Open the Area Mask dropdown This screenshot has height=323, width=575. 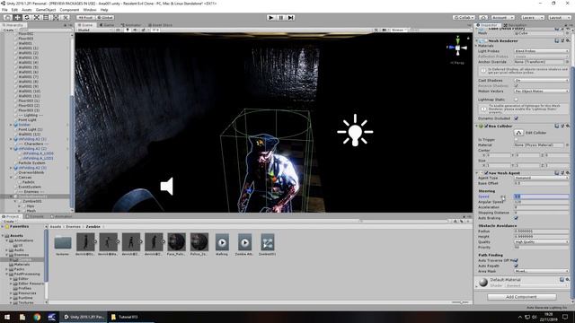[x=541, y=271]
